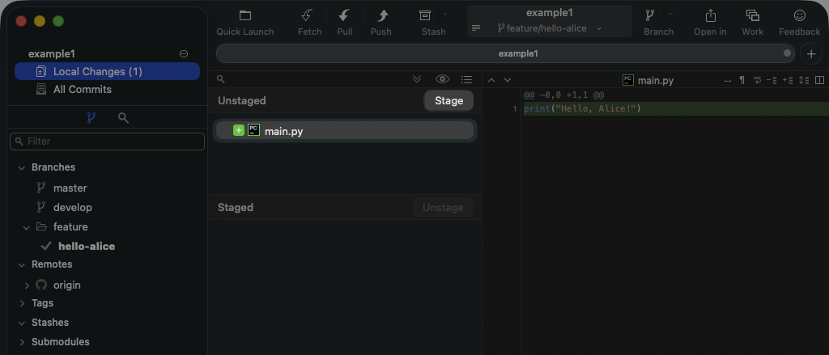The width and height of the screenshot is (829, 355).
Task: Open Quick Launch from the toolbar
Action: point(244,16)
